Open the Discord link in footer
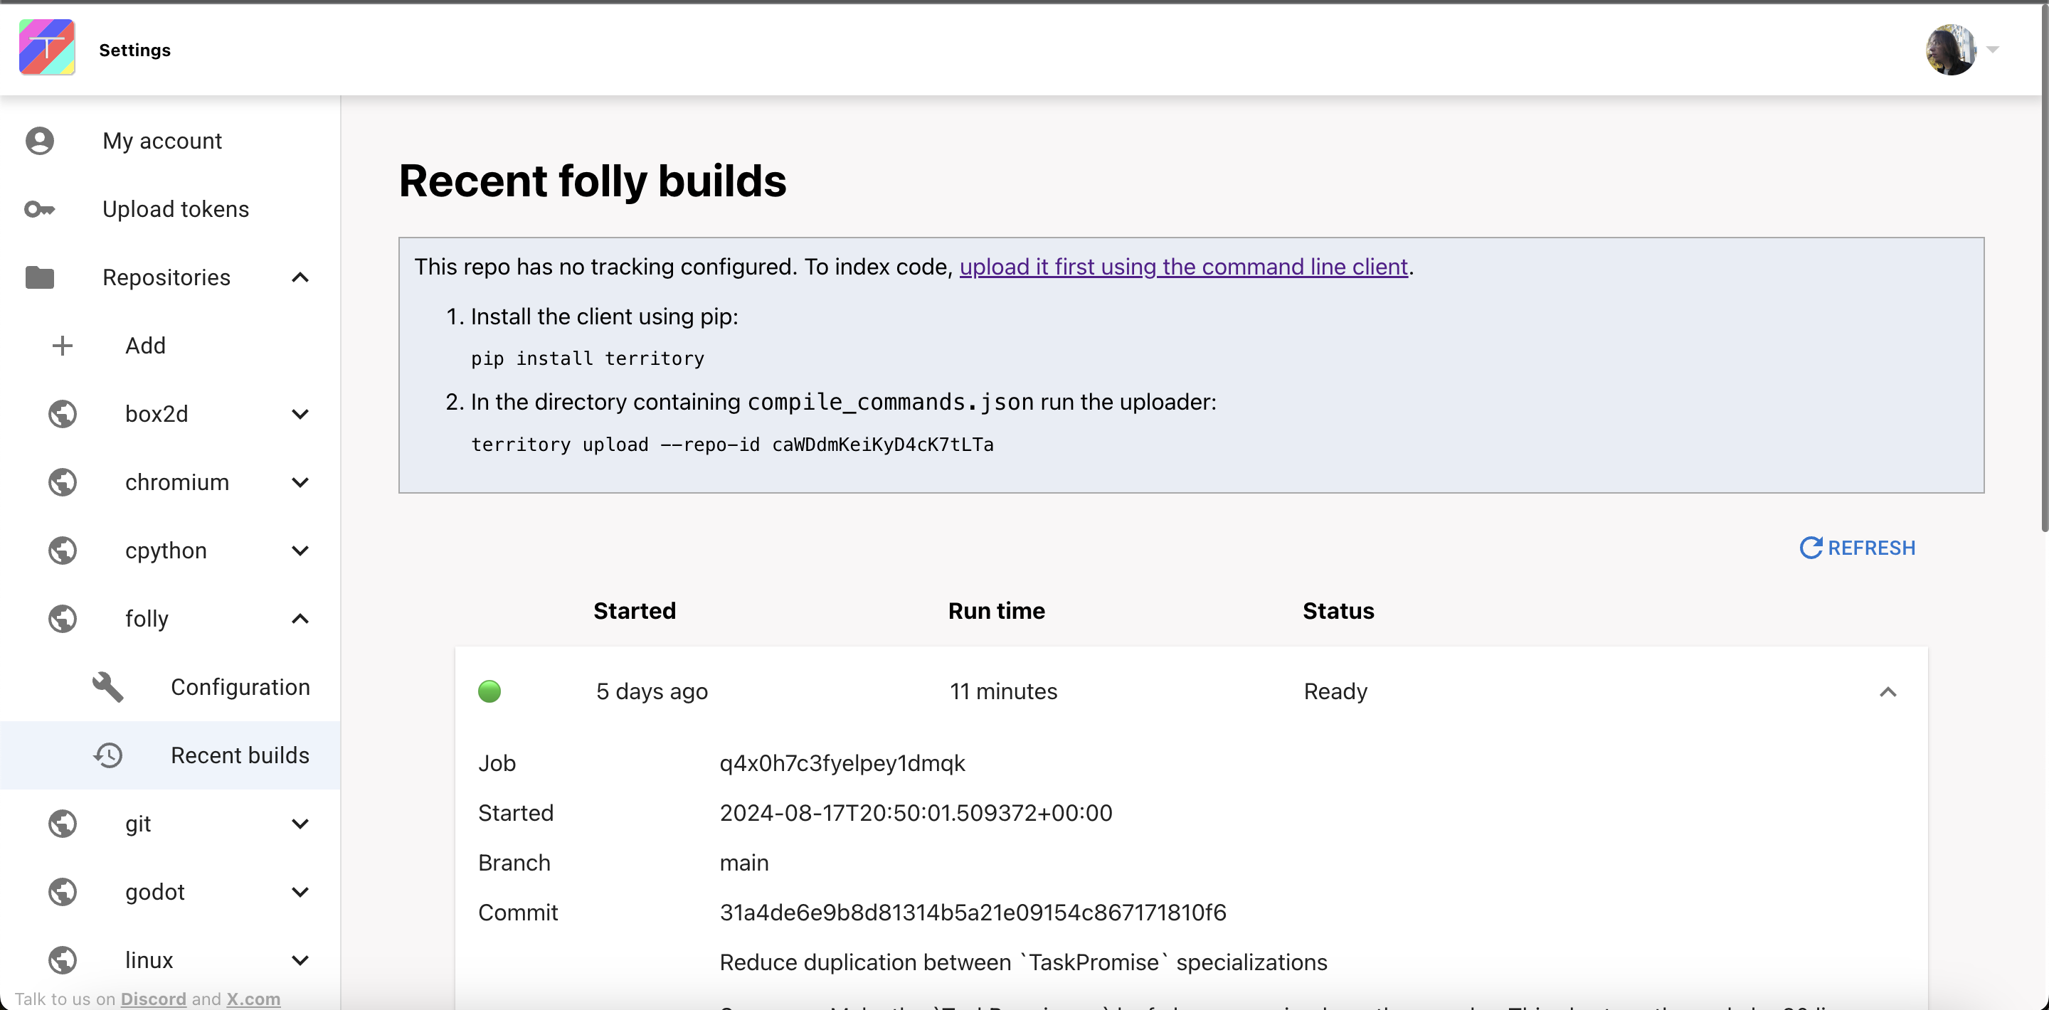2049x1010 pixels. coord(154,999)
